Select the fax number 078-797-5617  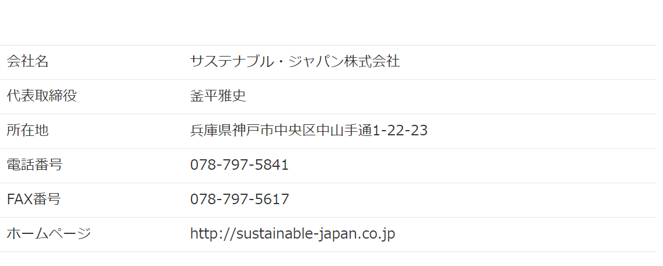239,199
